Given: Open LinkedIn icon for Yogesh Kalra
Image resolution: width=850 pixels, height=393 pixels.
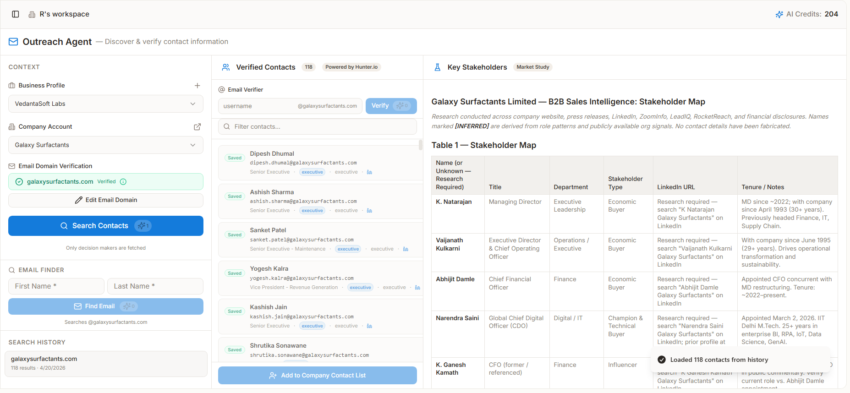Looking at the screenshot, I should pos(417,288).
